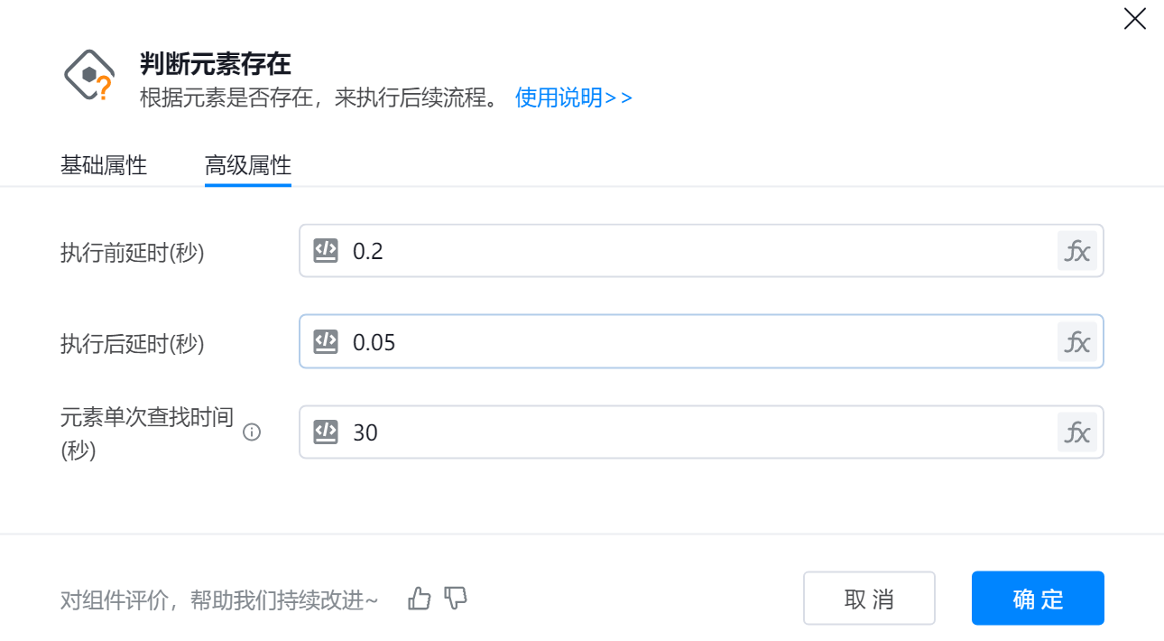Click fx button for 执行前延时 field

pyautogui.click(x=1077, y=251)
